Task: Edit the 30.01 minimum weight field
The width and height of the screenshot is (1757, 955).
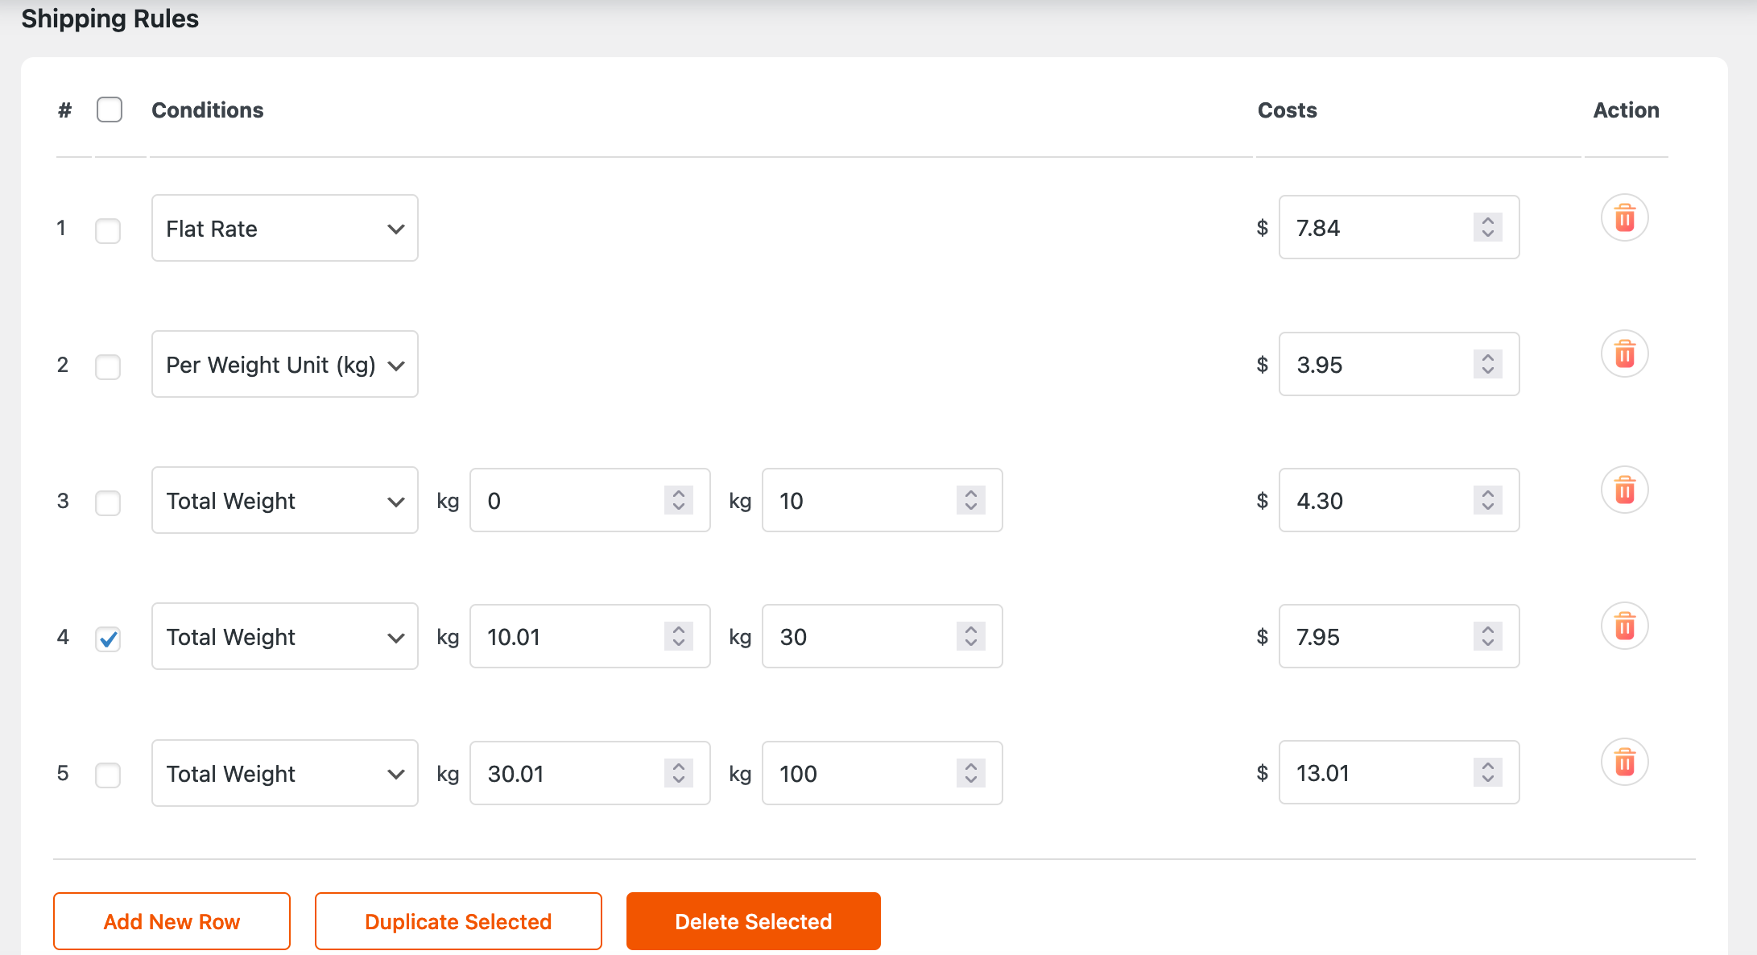Action: point(590,773)
